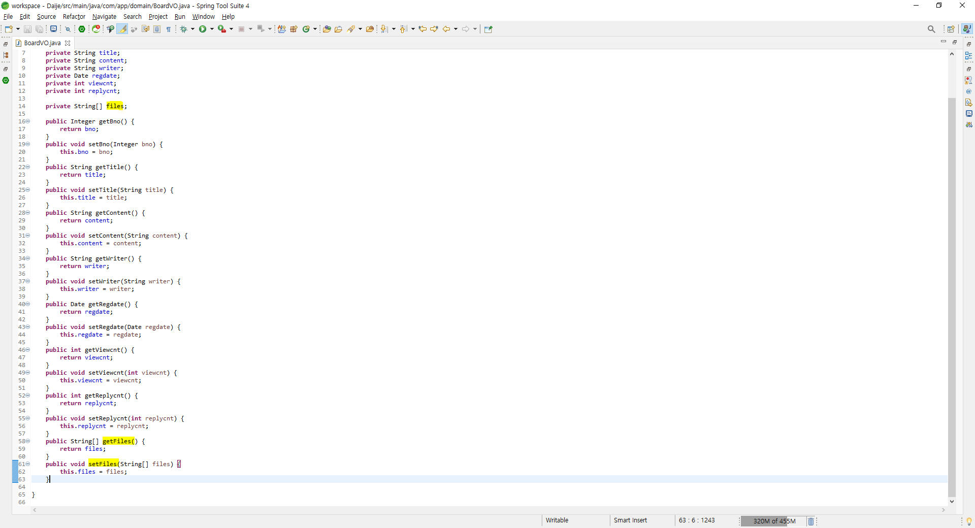The image size is (975, 528).
Task: Click the relaunch icon with red badge
Action: click(x=96, y=29)
